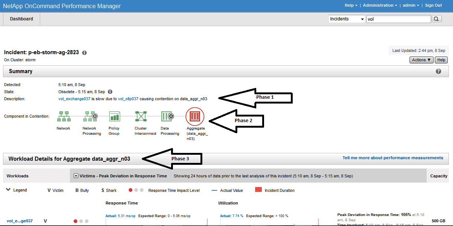Collapse the Legend expander
453x226 pixels.
pos(8,190)
